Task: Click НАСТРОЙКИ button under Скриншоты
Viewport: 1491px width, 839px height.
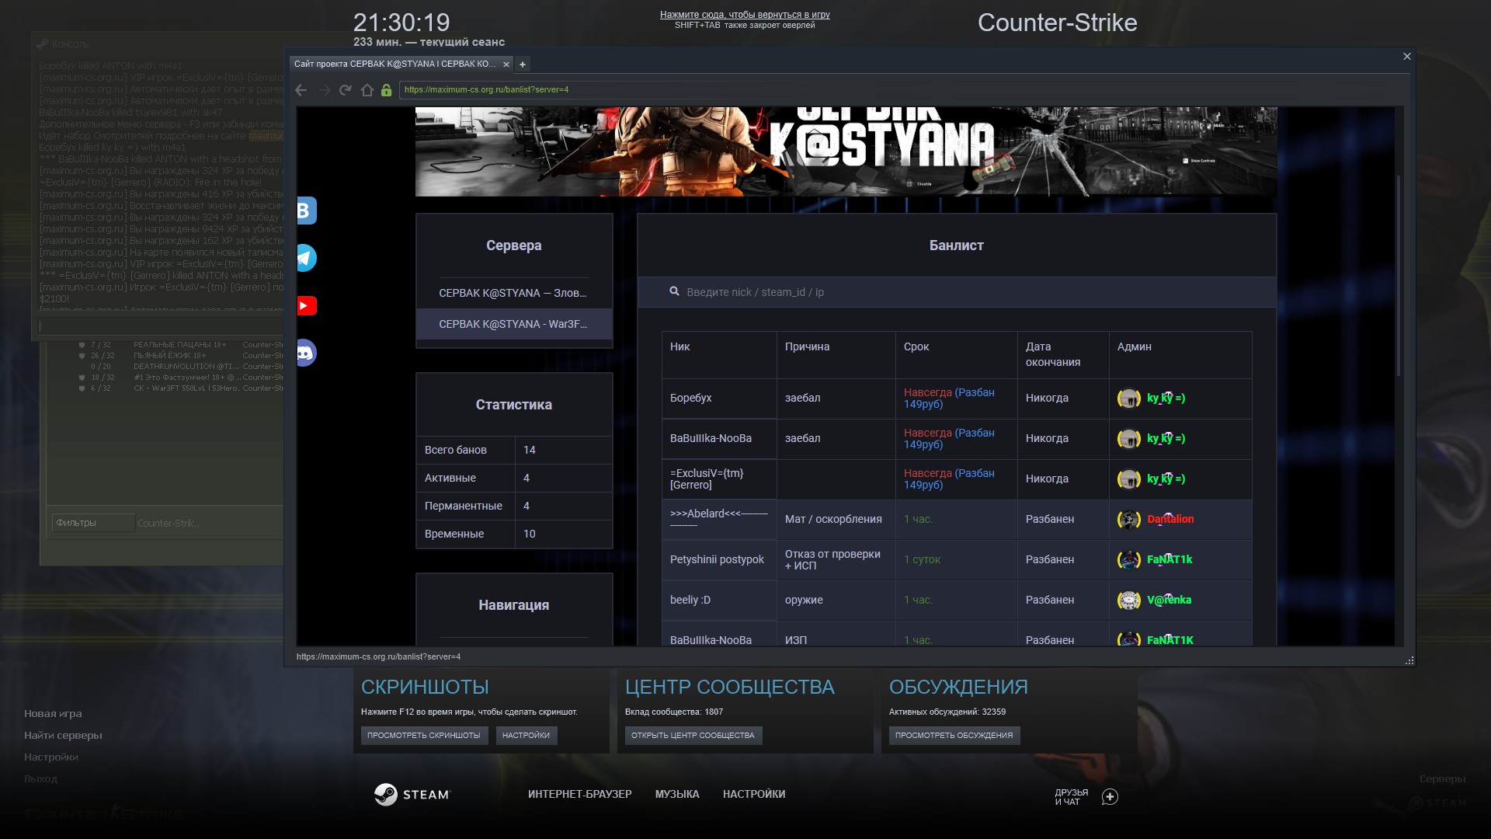Action: pos(526,736)
